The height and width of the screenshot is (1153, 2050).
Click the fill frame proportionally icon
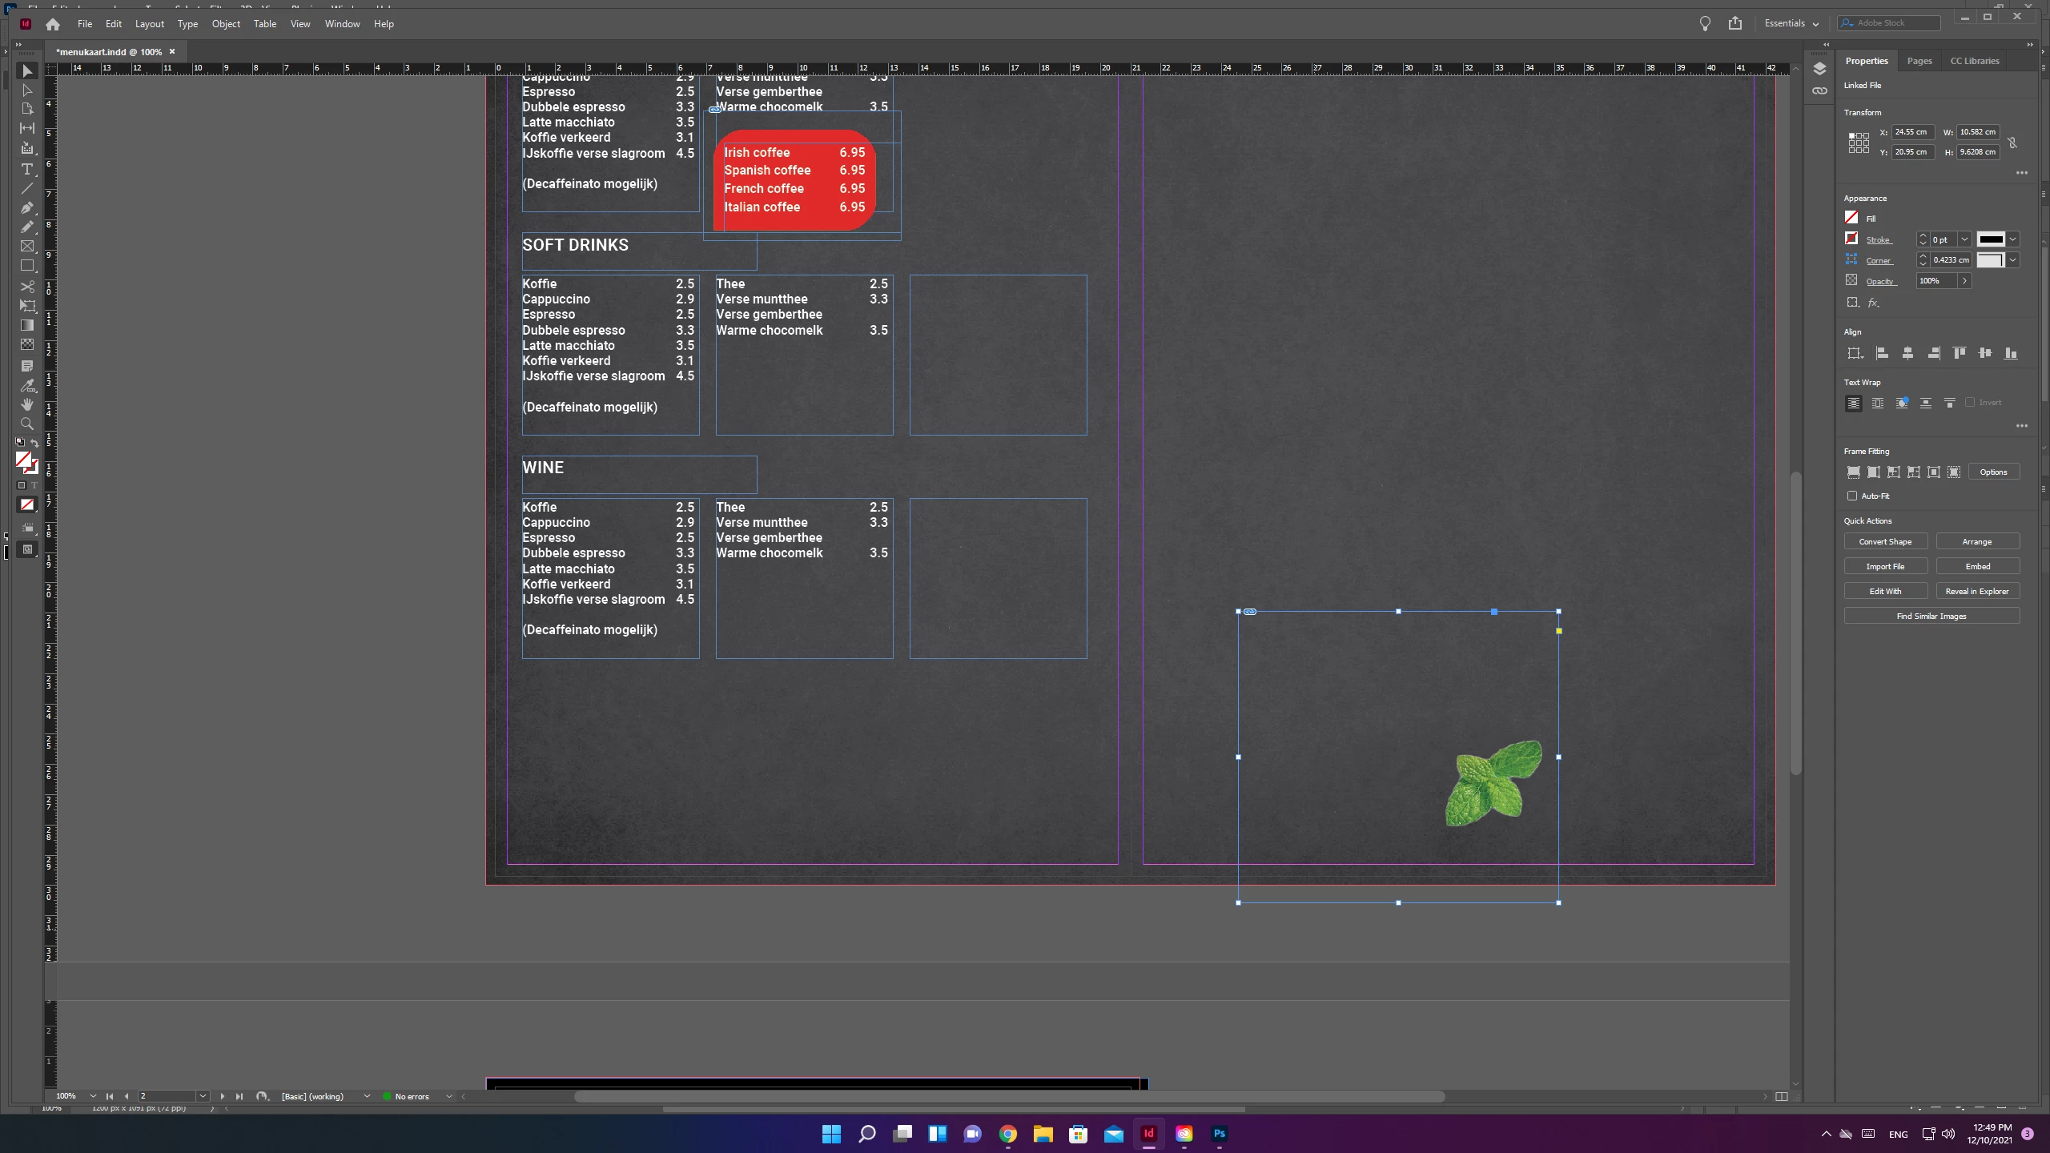(1854, 472)
